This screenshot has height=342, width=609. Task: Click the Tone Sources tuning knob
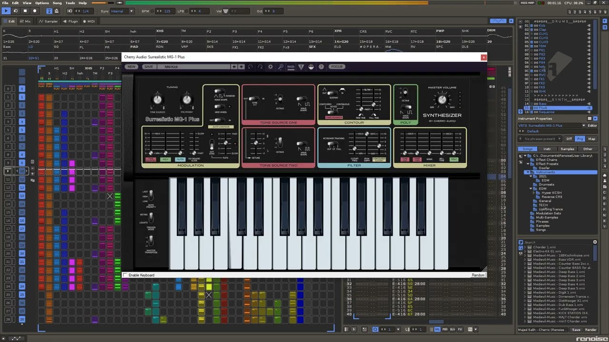pyautogui.click(x=157, y=99)
